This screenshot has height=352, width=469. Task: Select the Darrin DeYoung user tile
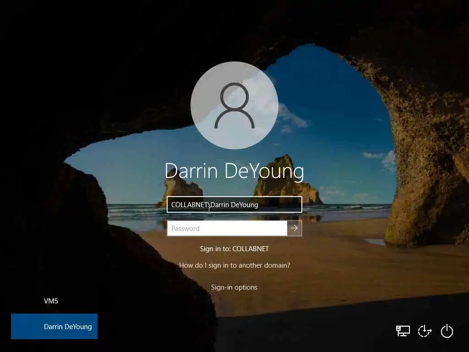54,326
